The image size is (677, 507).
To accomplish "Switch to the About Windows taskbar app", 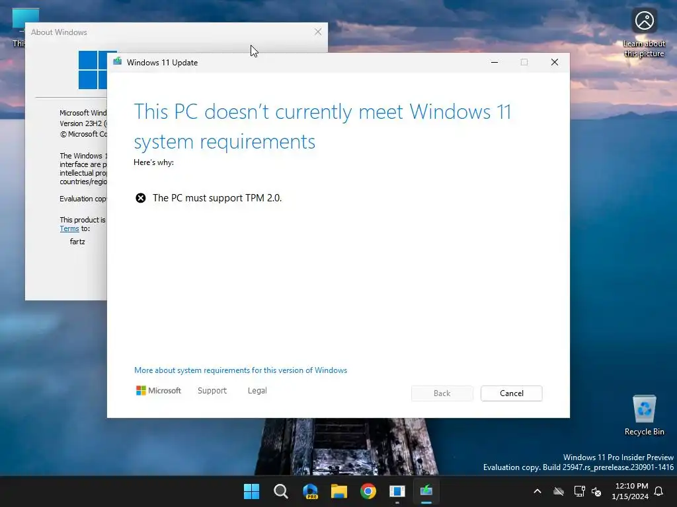I will (397, 491).
